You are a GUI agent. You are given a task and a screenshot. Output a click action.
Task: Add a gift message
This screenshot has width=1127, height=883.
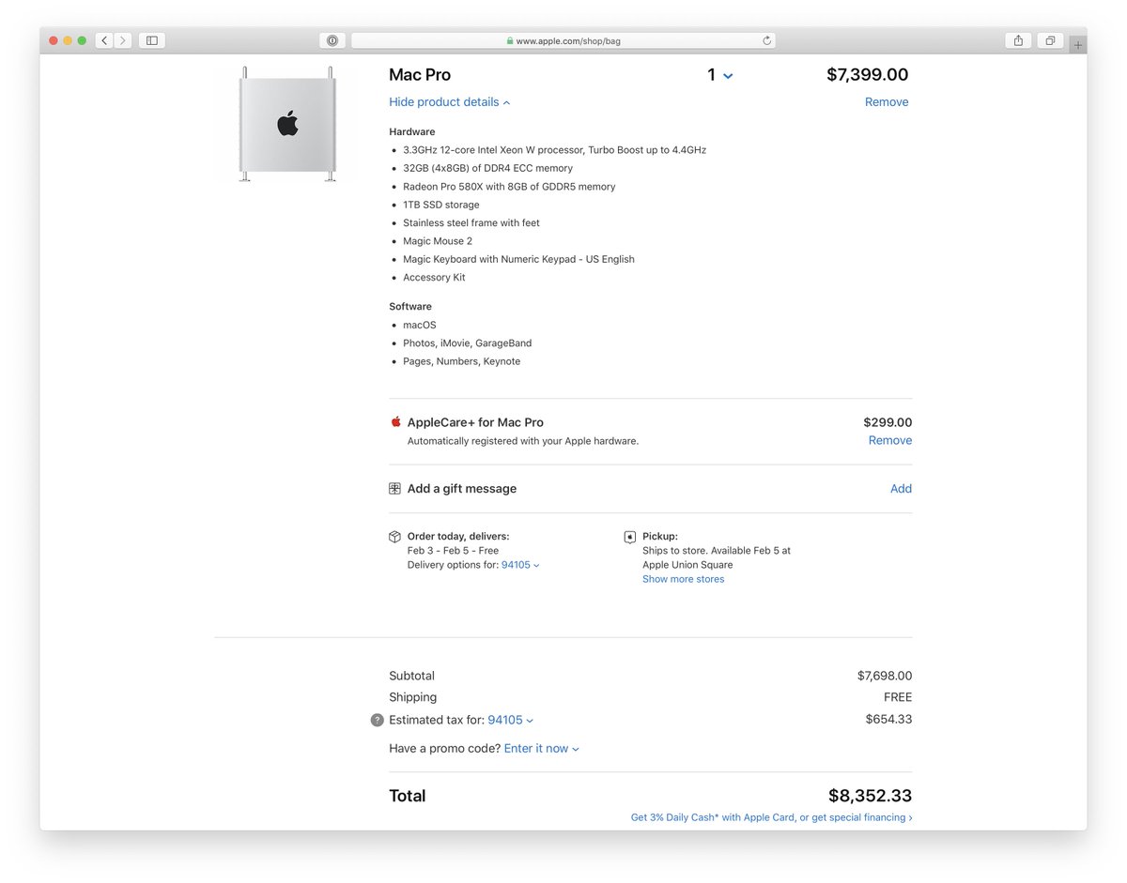901,489
